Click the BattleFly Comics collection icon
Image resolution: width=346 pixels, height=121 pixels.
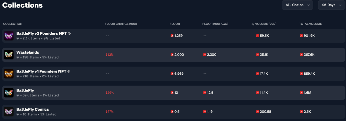[x=9, y=112]
